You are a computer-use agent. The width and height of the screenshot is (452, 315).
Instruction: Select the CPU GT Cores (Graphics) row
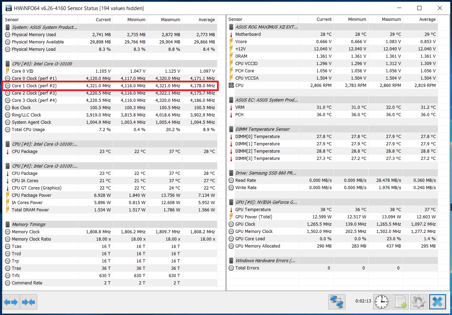(x=110, y=188)
